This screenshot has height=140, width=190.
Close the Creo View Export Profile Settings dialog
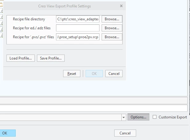tap(121, 6)
